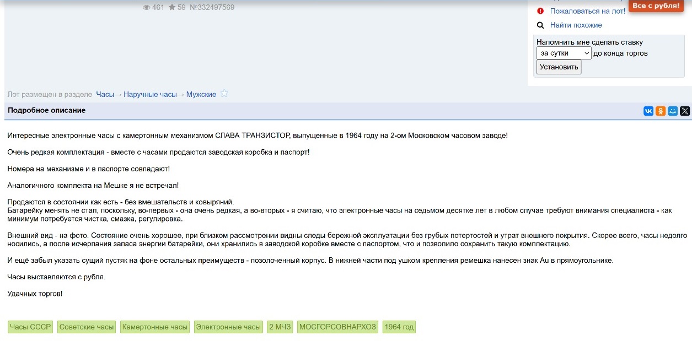
Task: Share the lot on X (Twitter)
Action: [685, 111]
